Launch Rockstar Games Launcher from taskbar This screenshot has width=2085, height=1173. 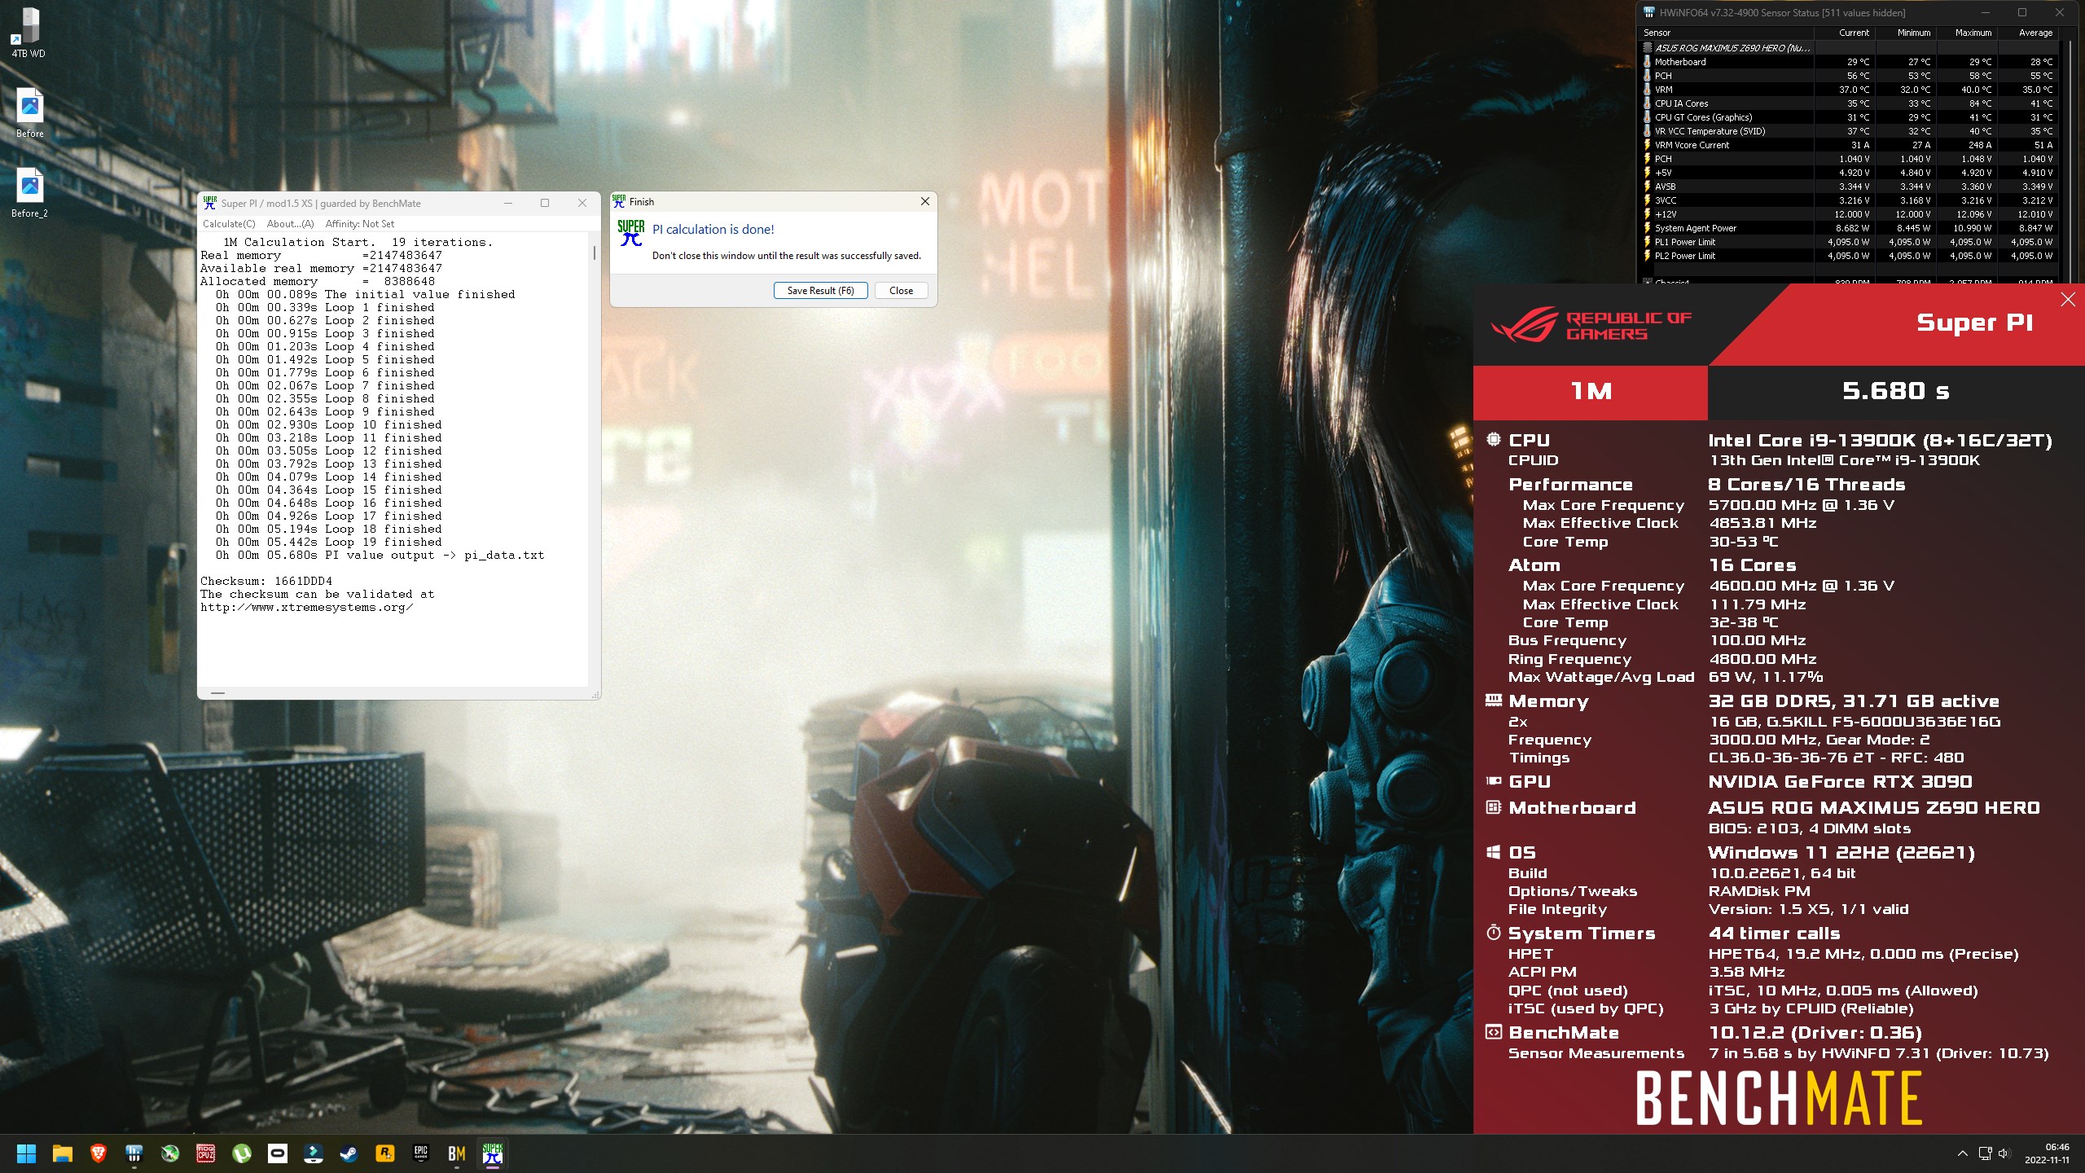(385, 1153)
